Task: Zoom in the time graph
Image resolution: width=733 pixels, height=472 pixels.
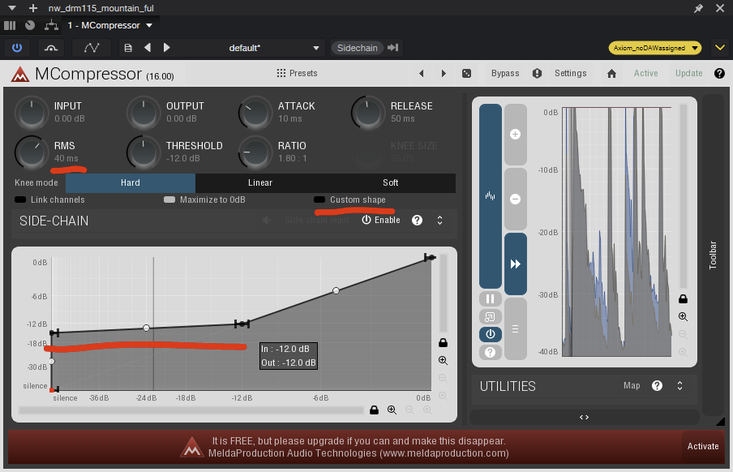Action: (x=683, y=316)
